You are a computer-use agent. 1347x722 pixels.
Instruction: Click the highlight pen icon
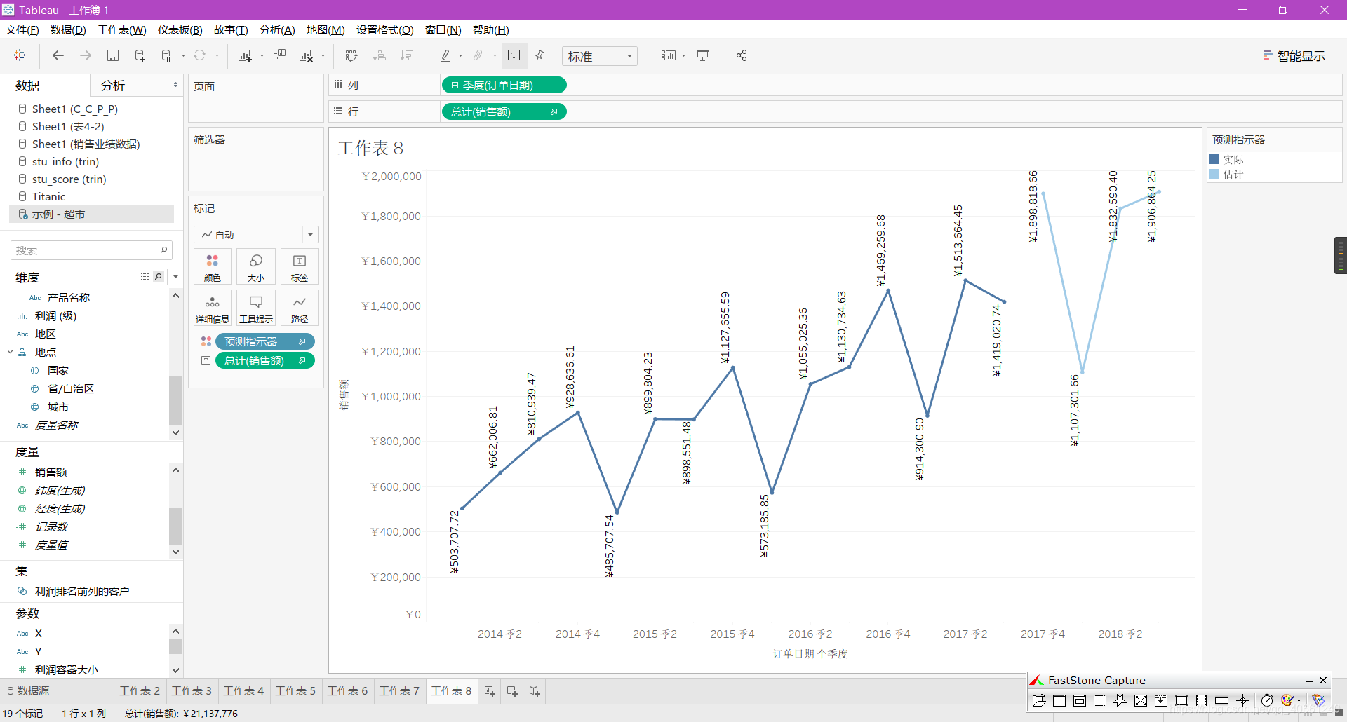coord(445,55)
